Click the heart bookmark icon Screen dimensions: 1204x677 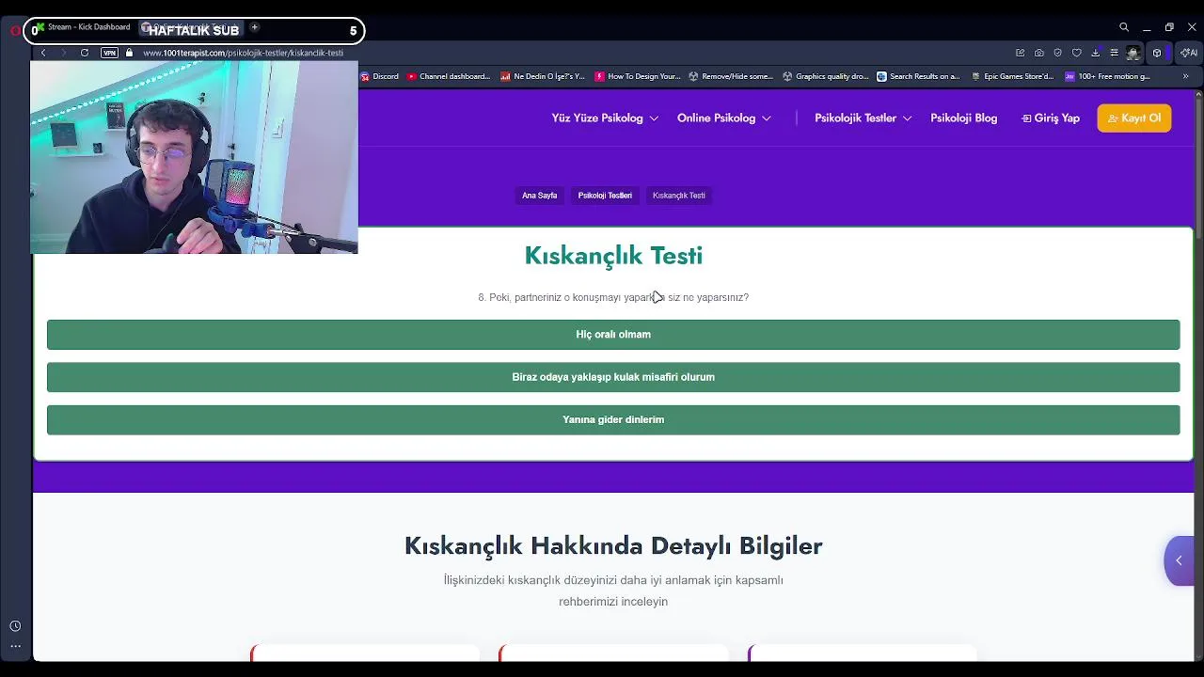pos(1077,53)
